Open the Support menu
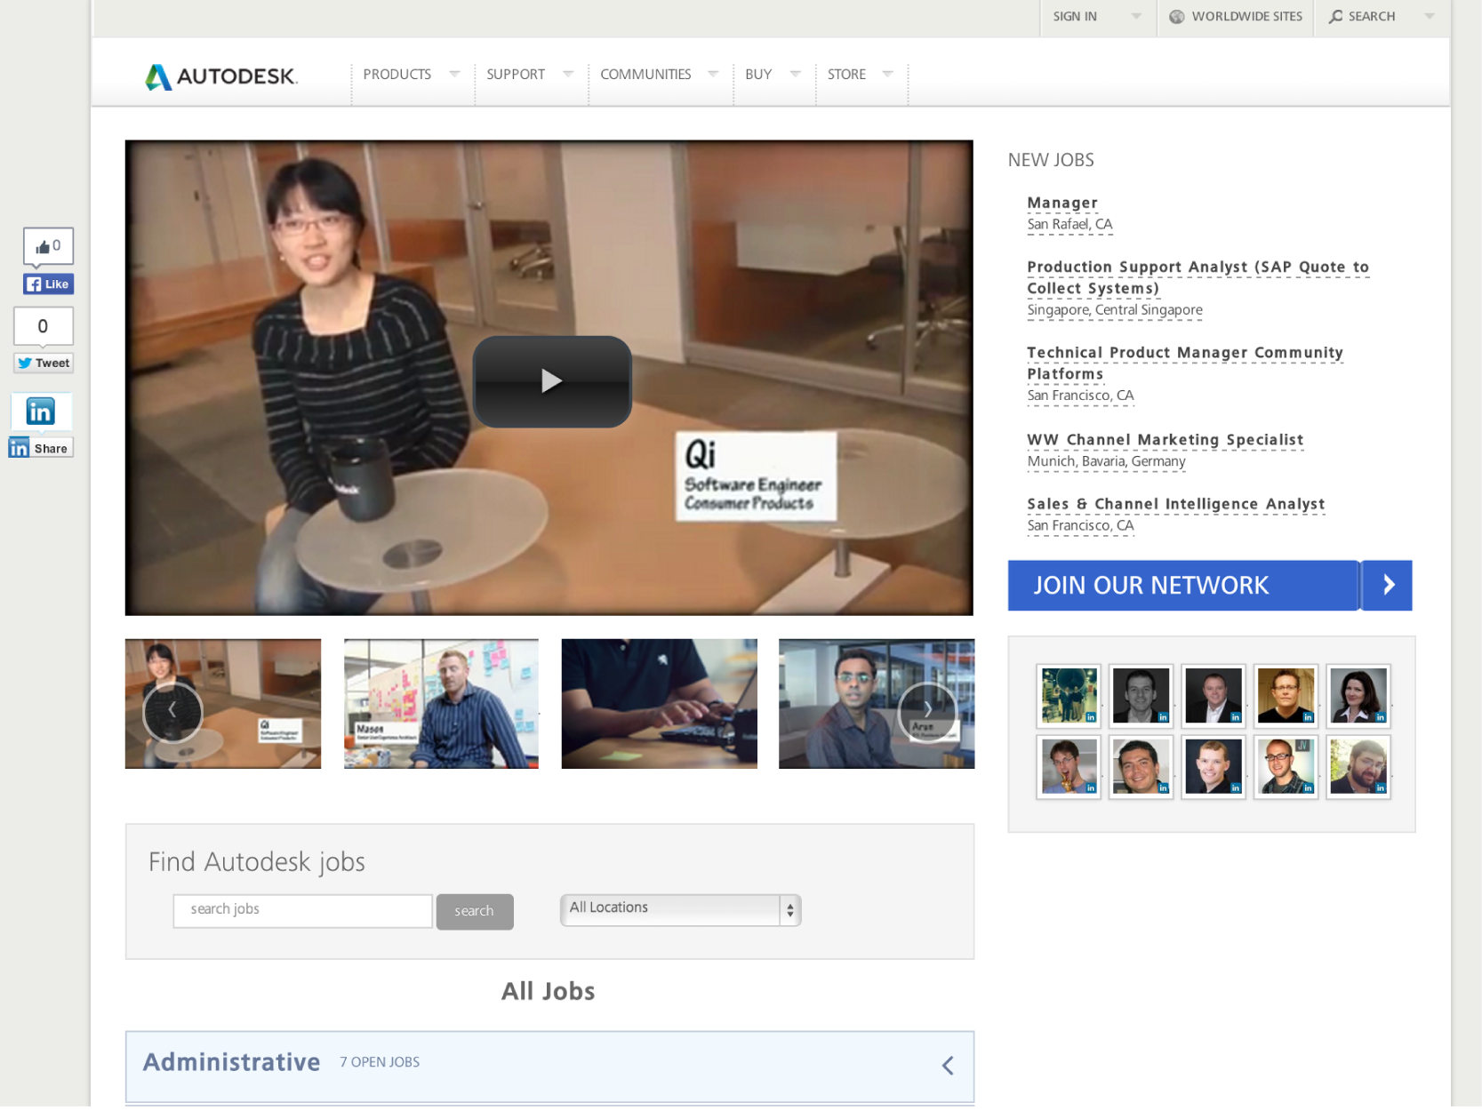Screen dimensions: 1482x1111 516,75
